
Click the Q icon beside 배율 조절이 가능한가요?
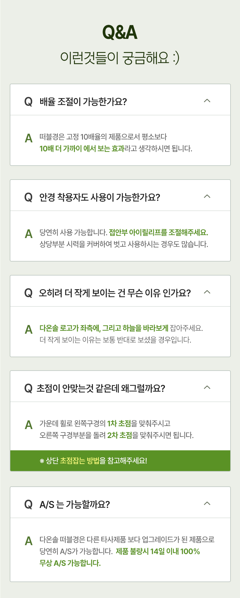[28, 102]
